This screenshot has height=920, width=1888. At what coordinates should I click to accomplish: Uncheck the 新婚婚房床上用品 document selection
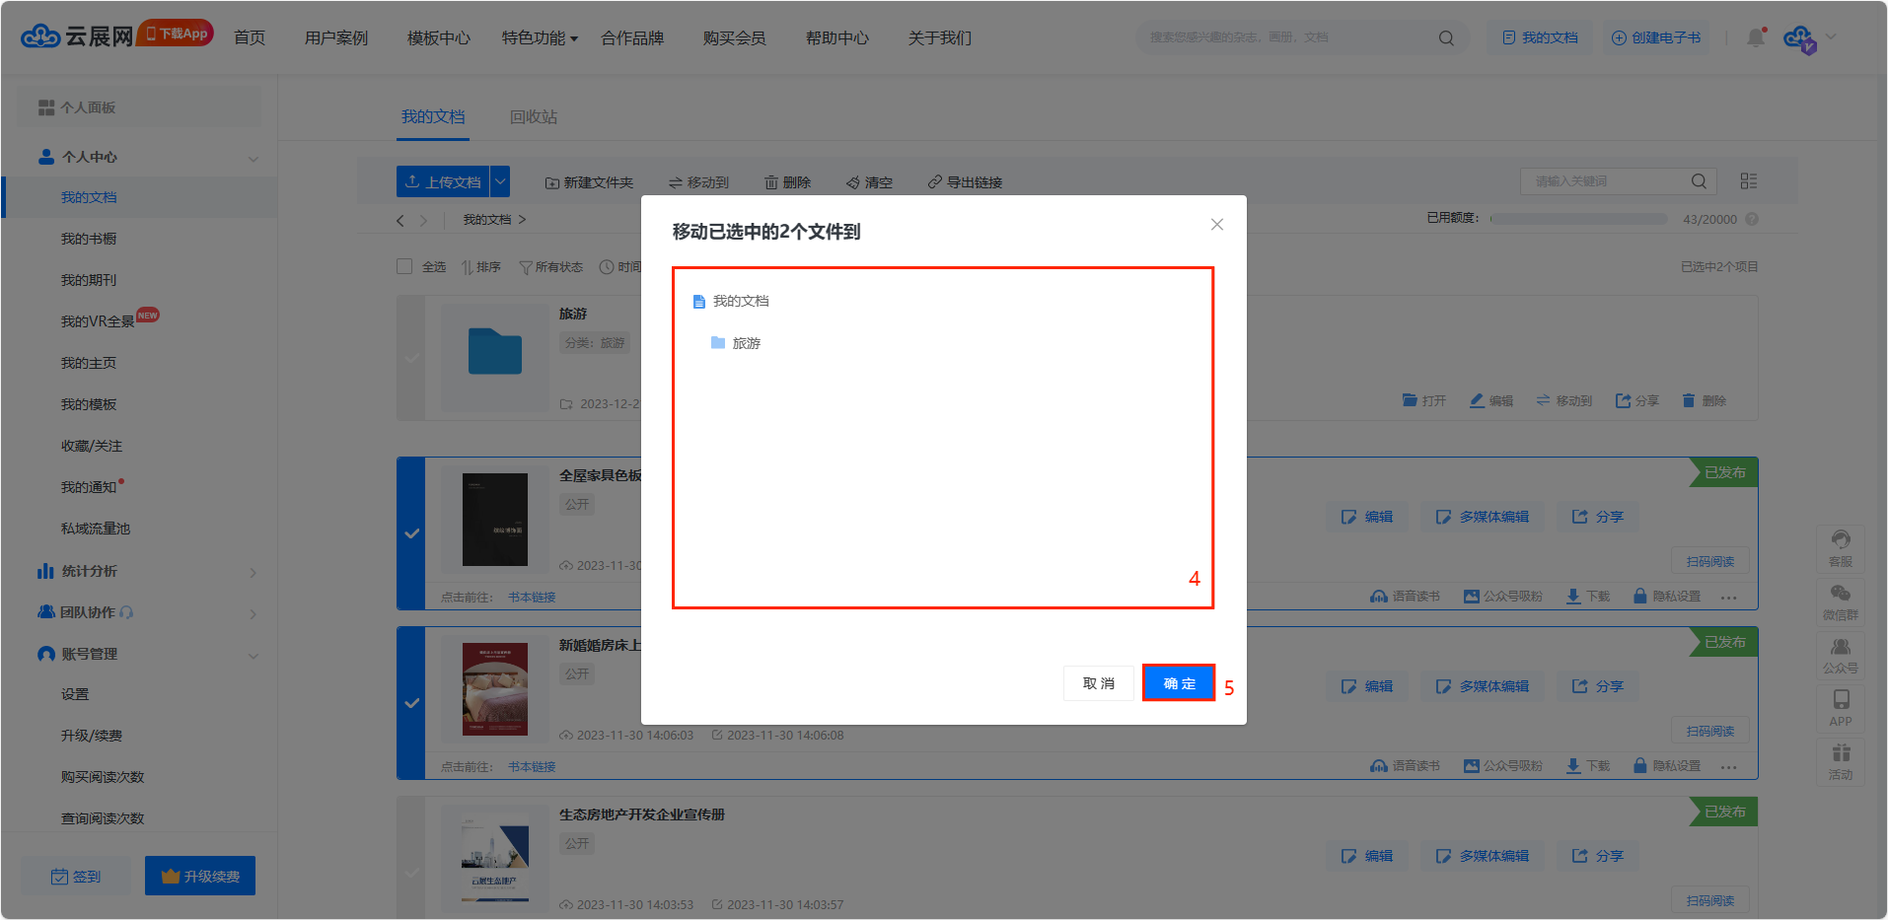coord(412,703)
